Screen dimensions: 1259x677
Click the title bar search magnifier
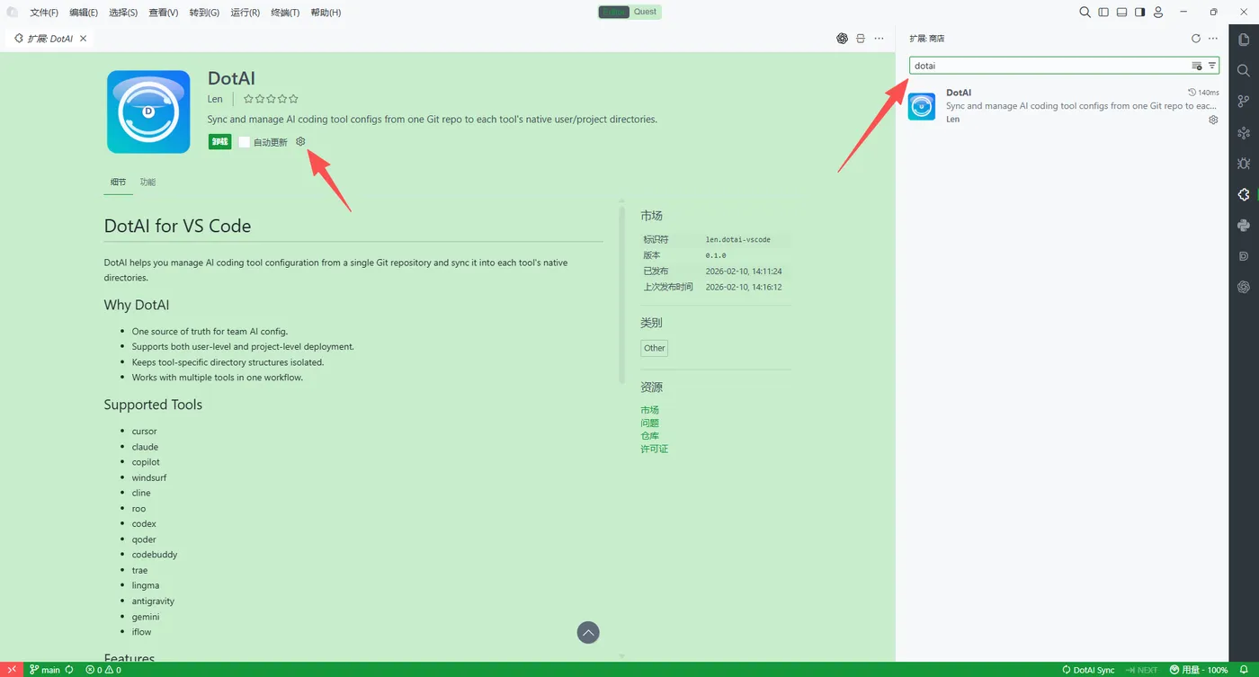coord(1085,13)
